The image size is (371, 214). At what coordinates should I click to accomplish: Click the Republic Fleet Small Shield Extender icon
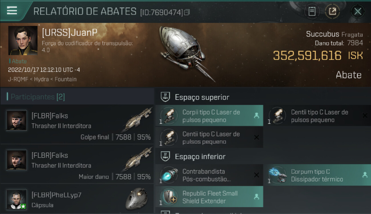pos(169,197)
